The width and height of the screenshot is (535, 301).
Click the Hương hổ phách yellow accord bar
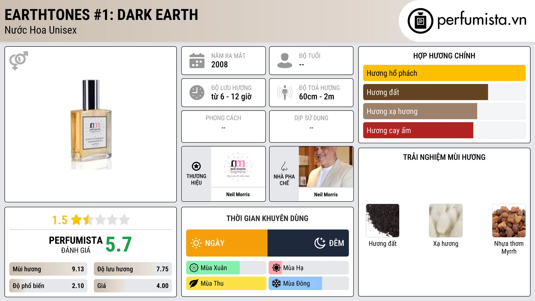(444, 73)
